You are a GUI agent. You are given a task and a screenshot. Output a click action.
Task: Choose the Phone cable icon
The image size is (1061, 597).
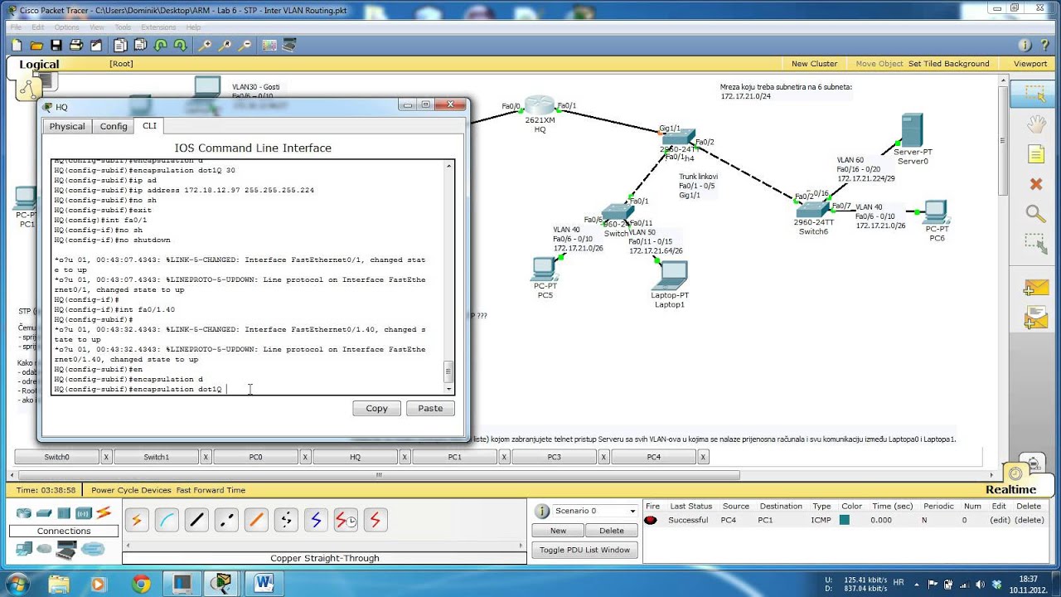(x=286, y=521)
